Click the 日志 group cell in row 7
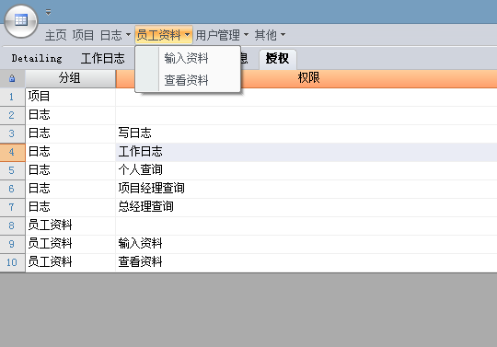The width and height of the screenshot is (497, 347). pos(70,207)
